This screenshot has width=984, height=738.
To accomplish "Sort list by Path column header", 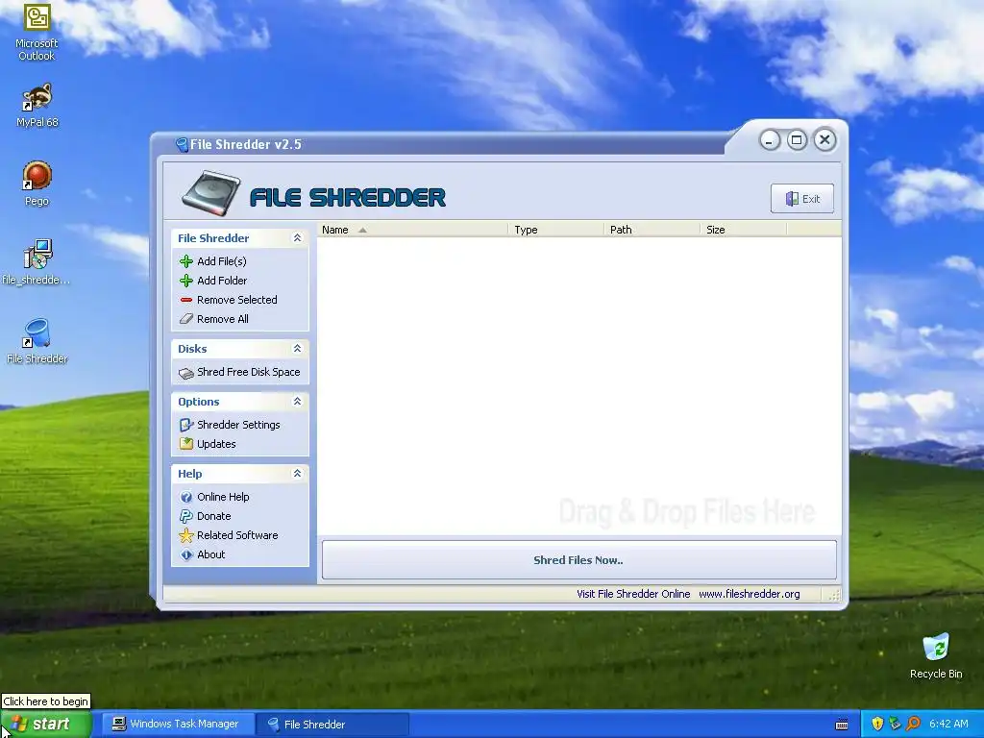I will [652, 230].
